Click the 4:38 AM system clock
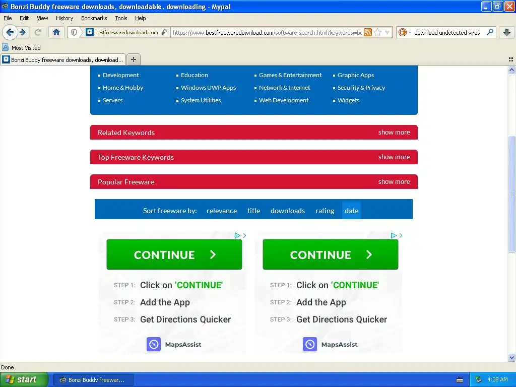 497,379
